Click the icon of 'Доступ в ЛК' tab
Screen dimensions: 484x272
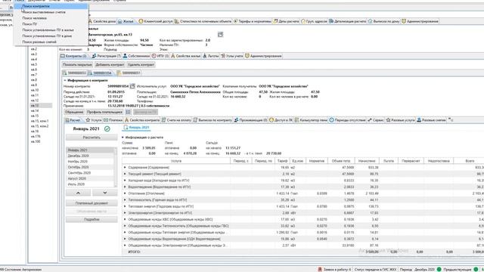pyautogui.click(x=271, y=120)
